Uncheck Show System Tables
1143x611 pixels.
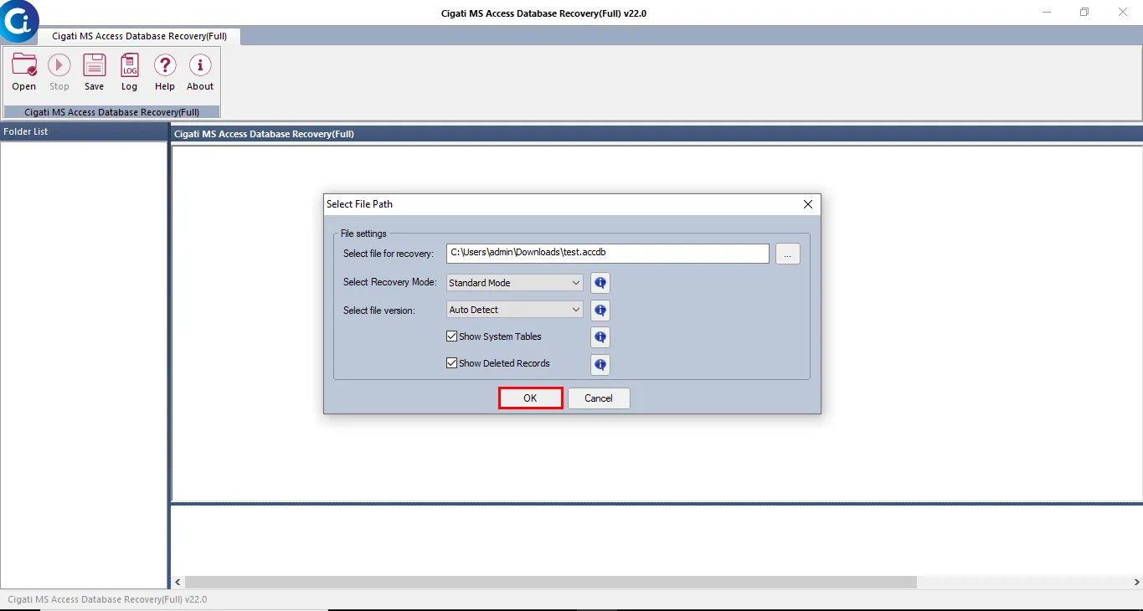click(452, 336)
